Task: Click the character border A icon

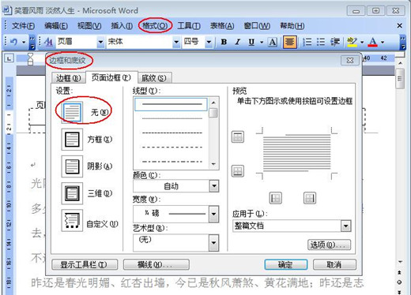Action: pyautogui.click(x=273, y=42)
